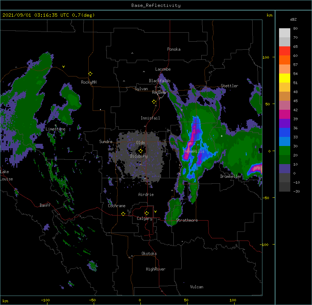Click the Blackfalds town label
Screen dimensions: 312x305
pos(160,81)
